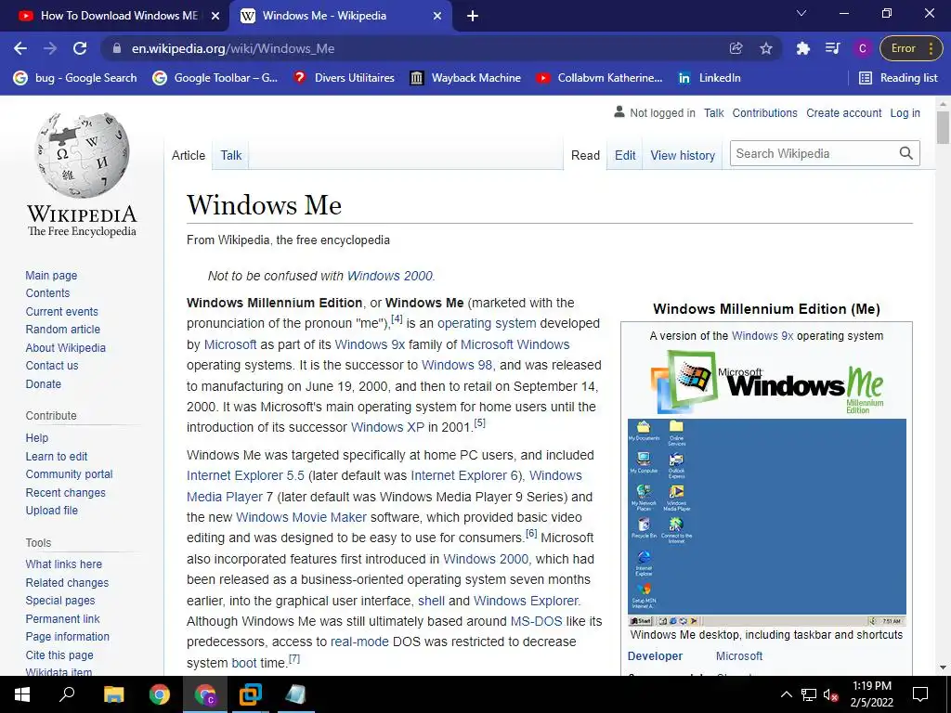Open taskbar search magnifier
951x713 pixels.
click(67, 694)
